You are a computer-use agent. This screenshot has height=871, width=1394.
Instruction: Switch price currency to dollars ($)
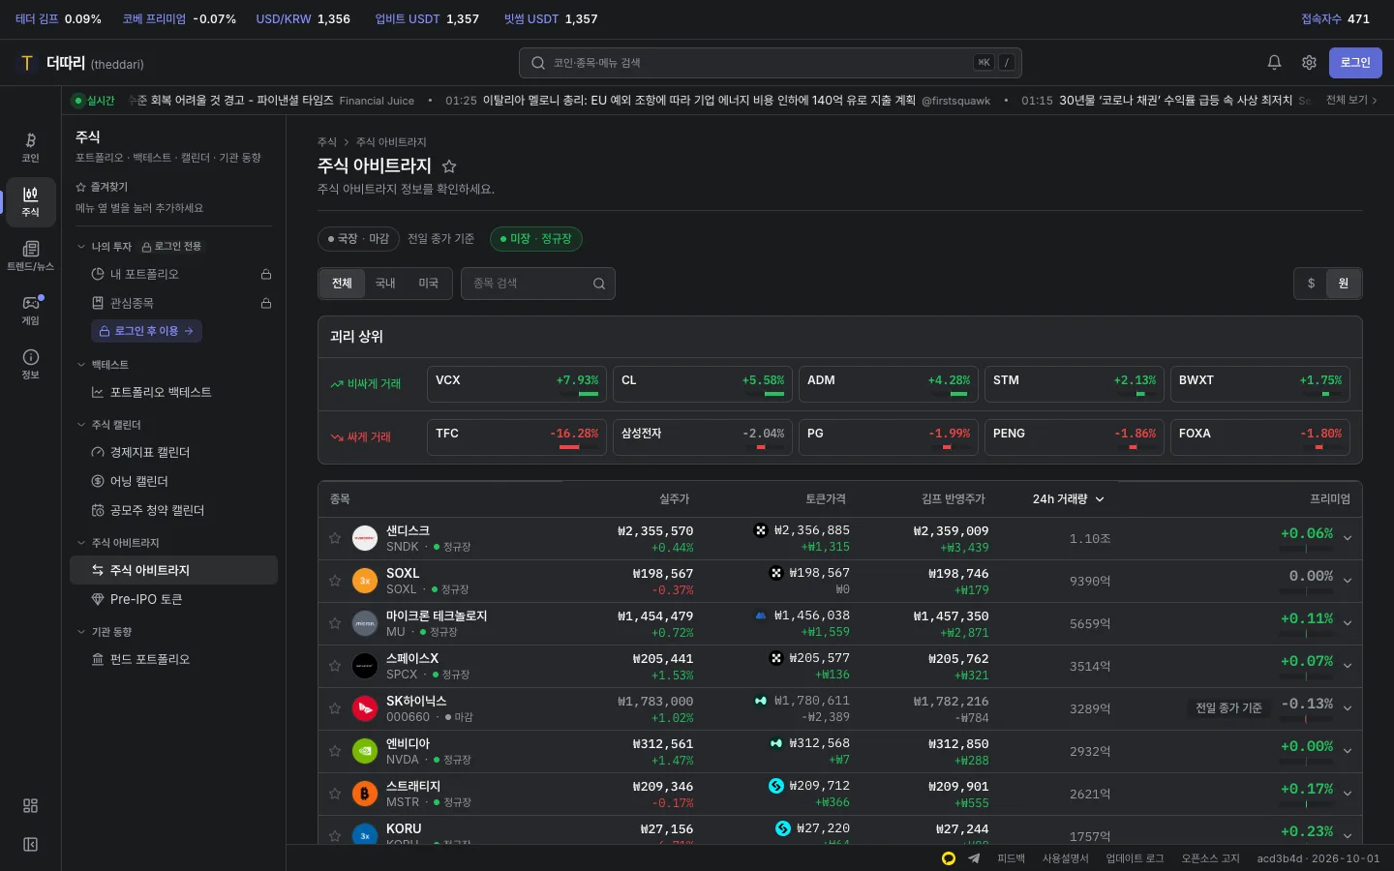[x=1311, y=284]
